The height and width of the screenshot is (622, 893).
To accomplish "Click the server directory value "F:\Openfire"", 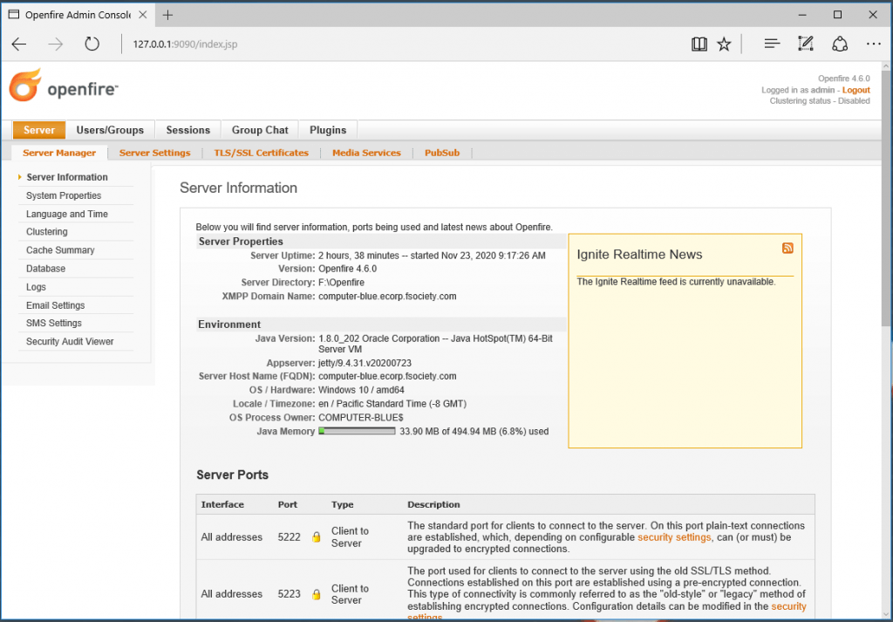I will click(341, 283).
